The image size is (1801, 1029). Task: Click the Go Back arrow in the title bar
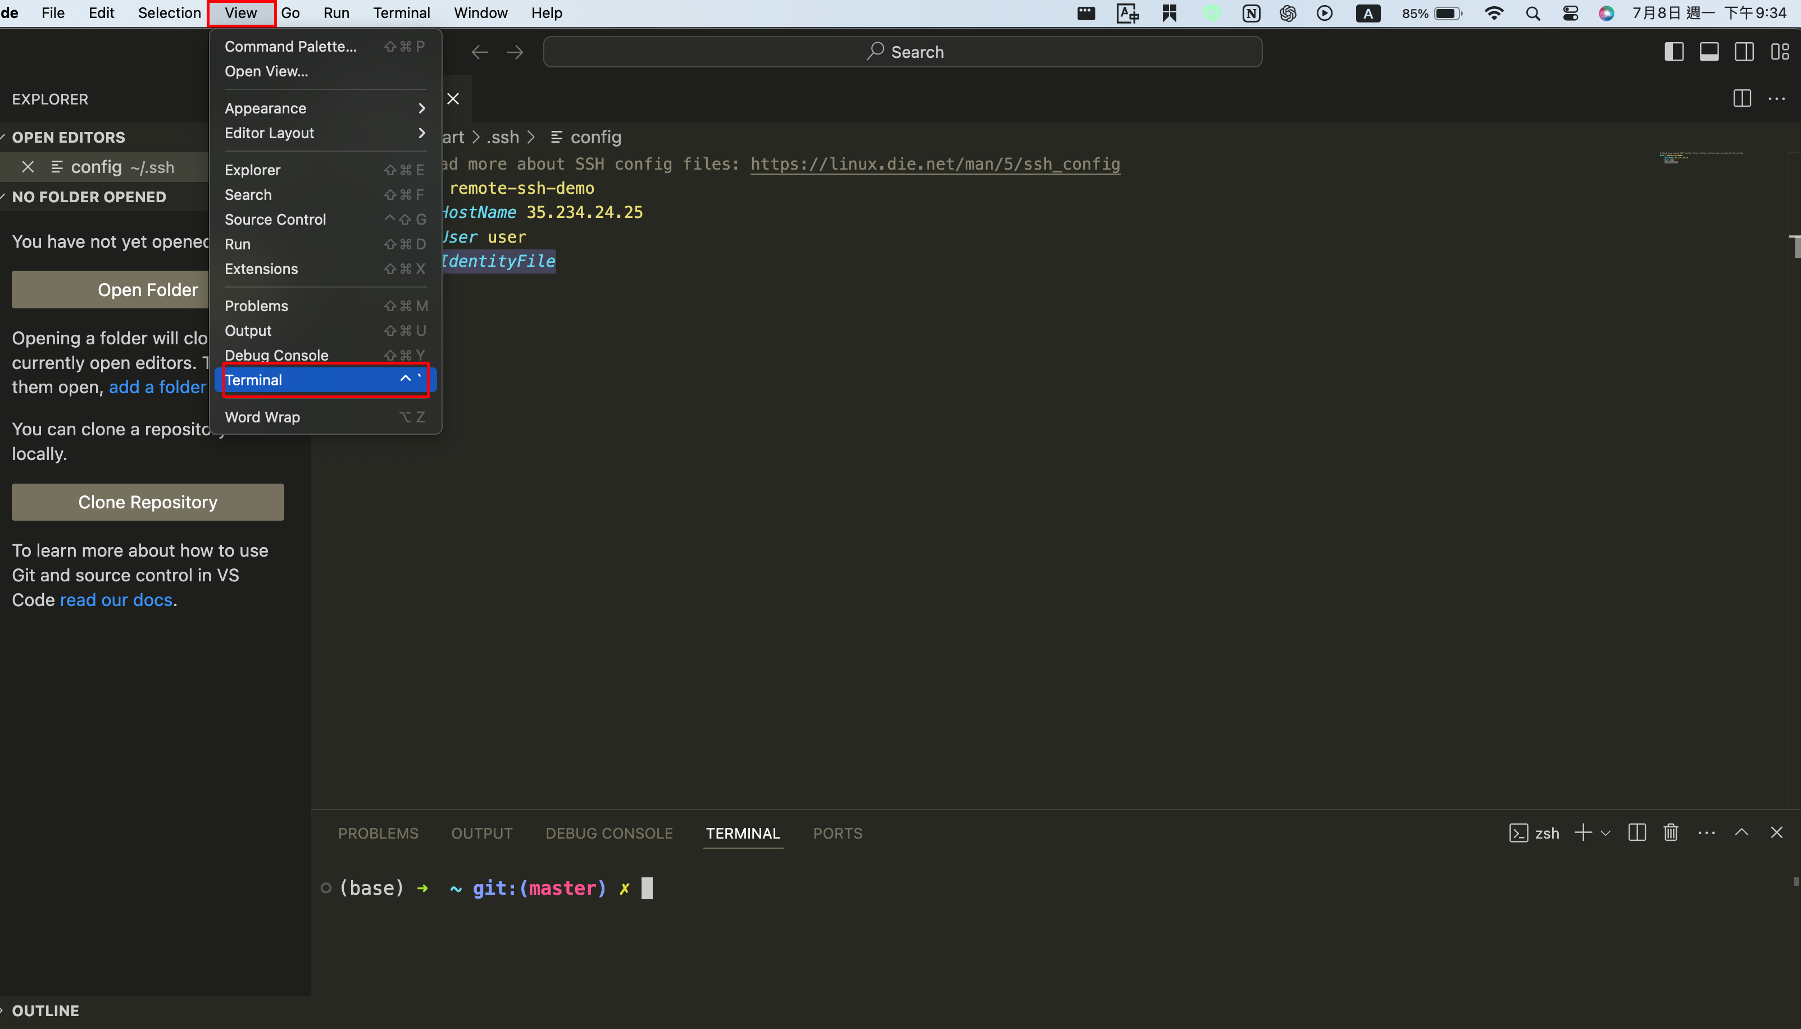480,52
